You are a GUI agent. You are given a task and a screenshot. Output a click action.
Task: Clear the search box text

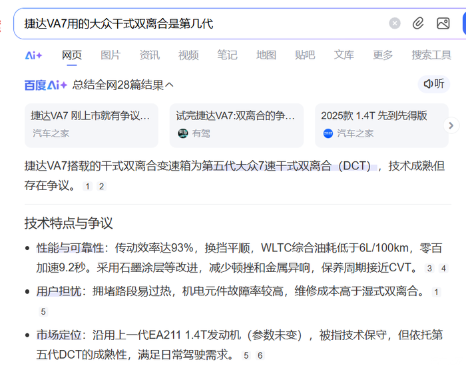[x=395, y=23]
